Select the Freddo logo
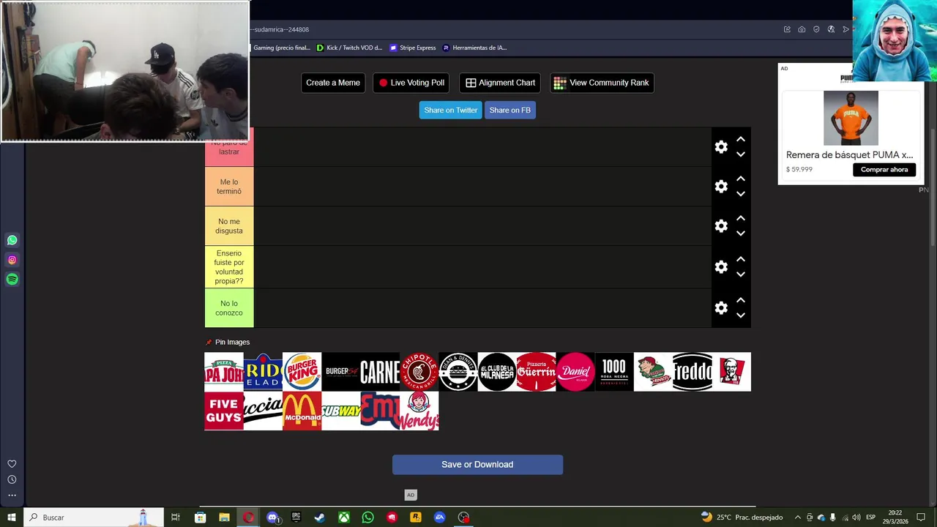 pos(693,372)
